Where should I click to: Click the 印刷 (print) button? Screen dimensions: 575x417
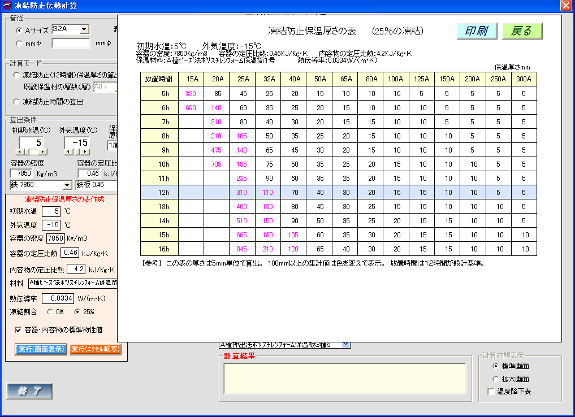click(x=477, y=31)
